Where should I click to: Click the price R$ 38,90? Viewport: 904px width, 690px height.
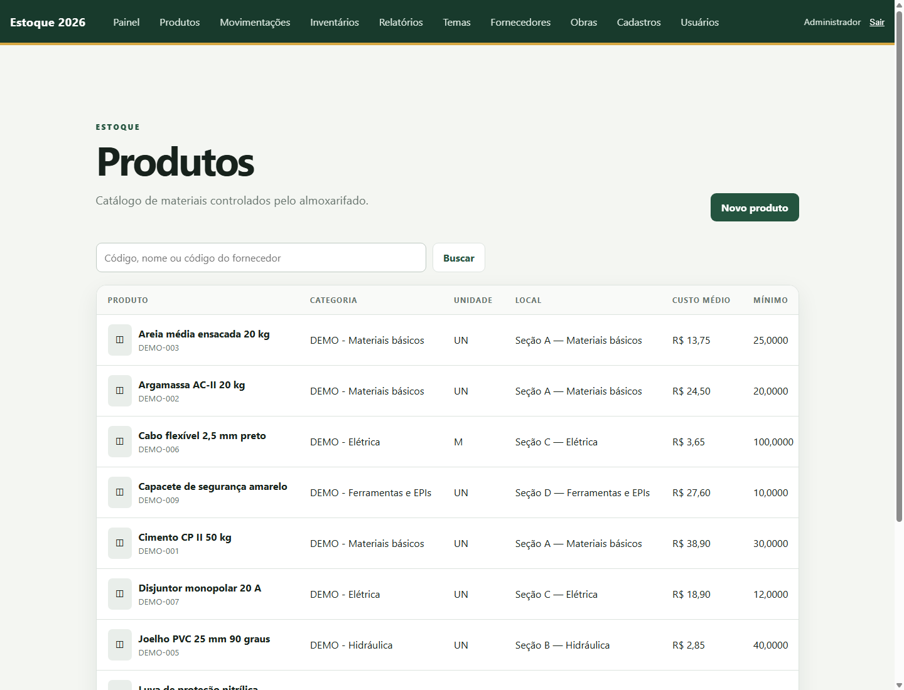[691, 543]
